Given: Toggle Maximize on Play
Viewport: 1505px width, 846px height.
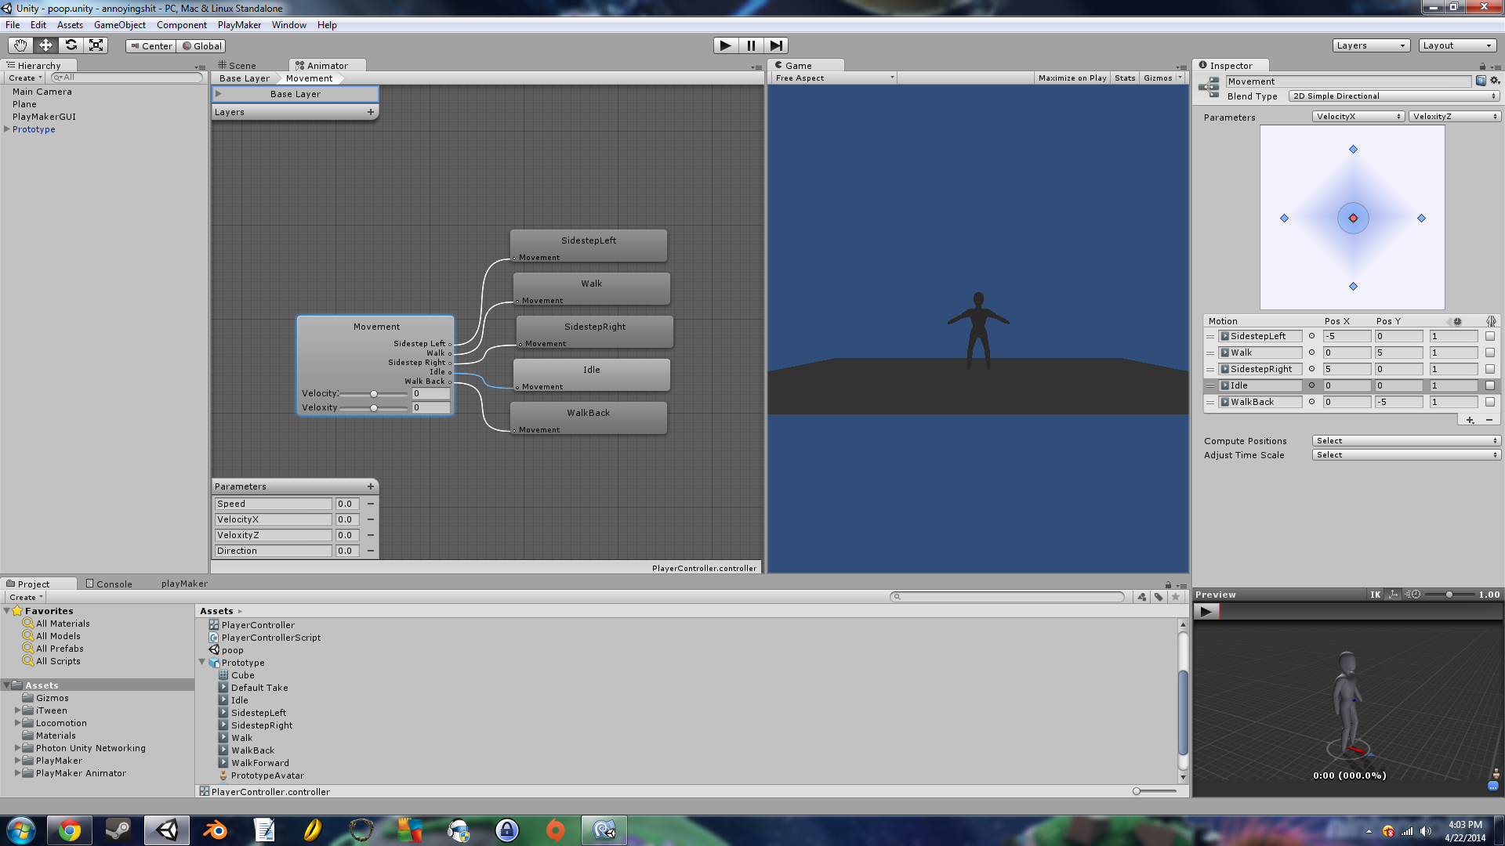Looking at the screenshot, I should click(x=1072, y=78).
